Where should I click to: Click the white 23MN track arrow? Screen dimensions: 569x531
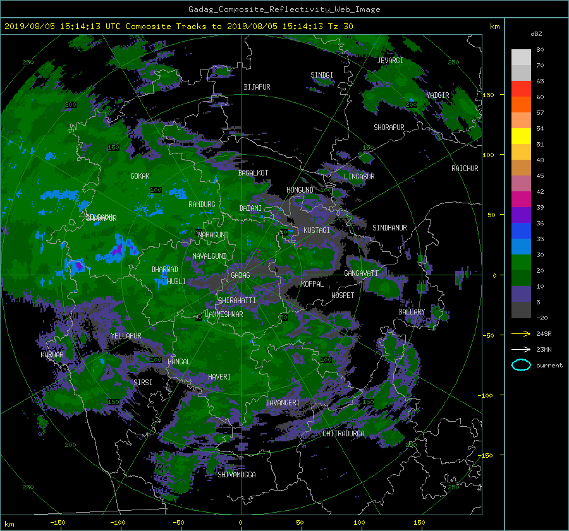(521, 349)
